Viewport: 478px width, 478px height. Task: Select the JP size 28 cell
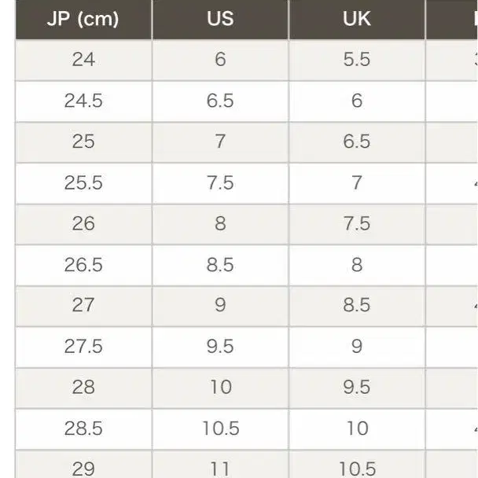point(83,388)
